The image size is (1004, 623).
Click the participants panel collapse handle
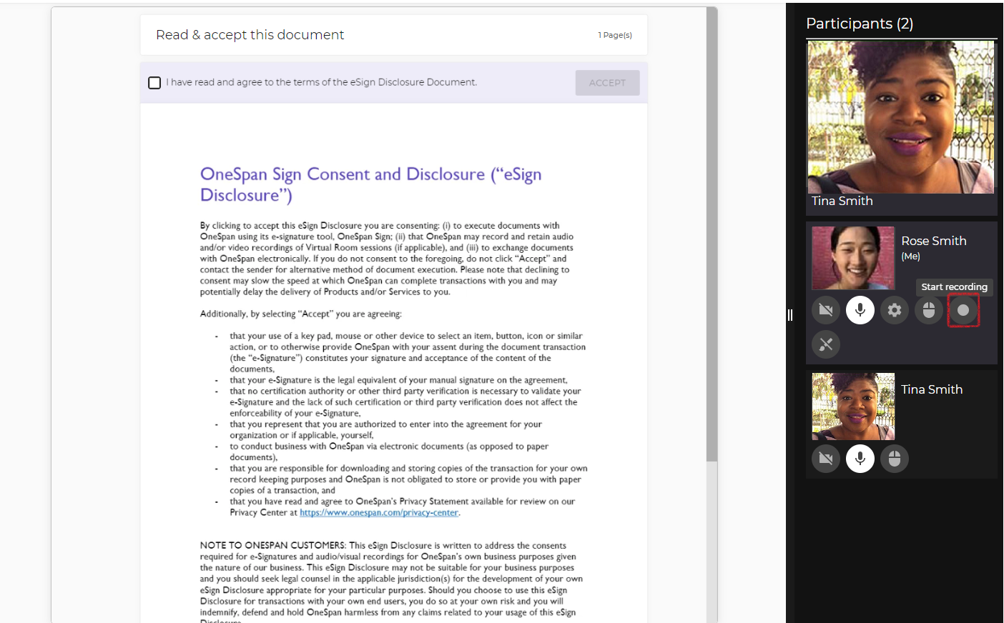tap(790, 315)
